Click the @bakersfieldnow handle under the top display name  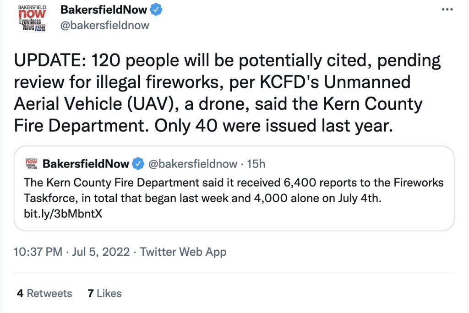coord(105,25)
